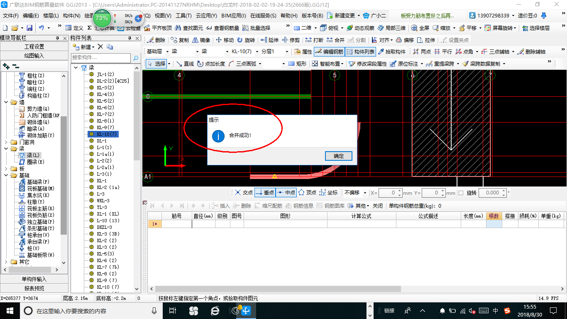
Task: Open the BIM应用(I) menu
Action: pos(234,16)
